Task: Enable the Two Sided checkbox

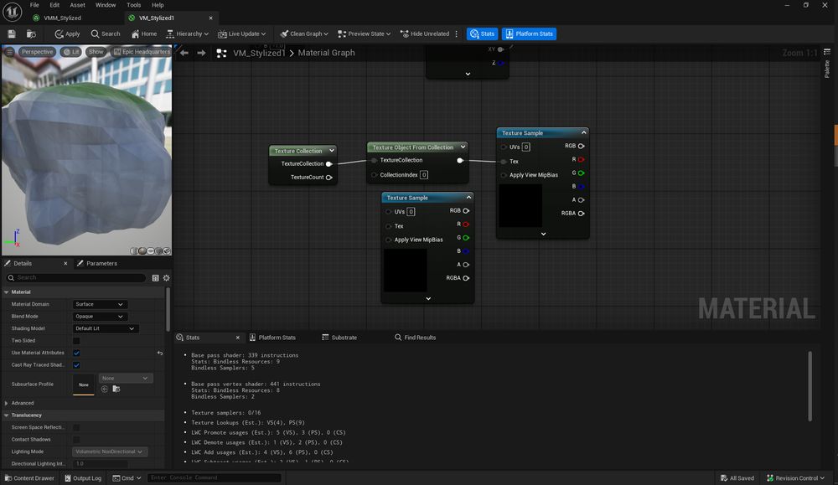Action: pyautogui.click(x=76, y=341)
